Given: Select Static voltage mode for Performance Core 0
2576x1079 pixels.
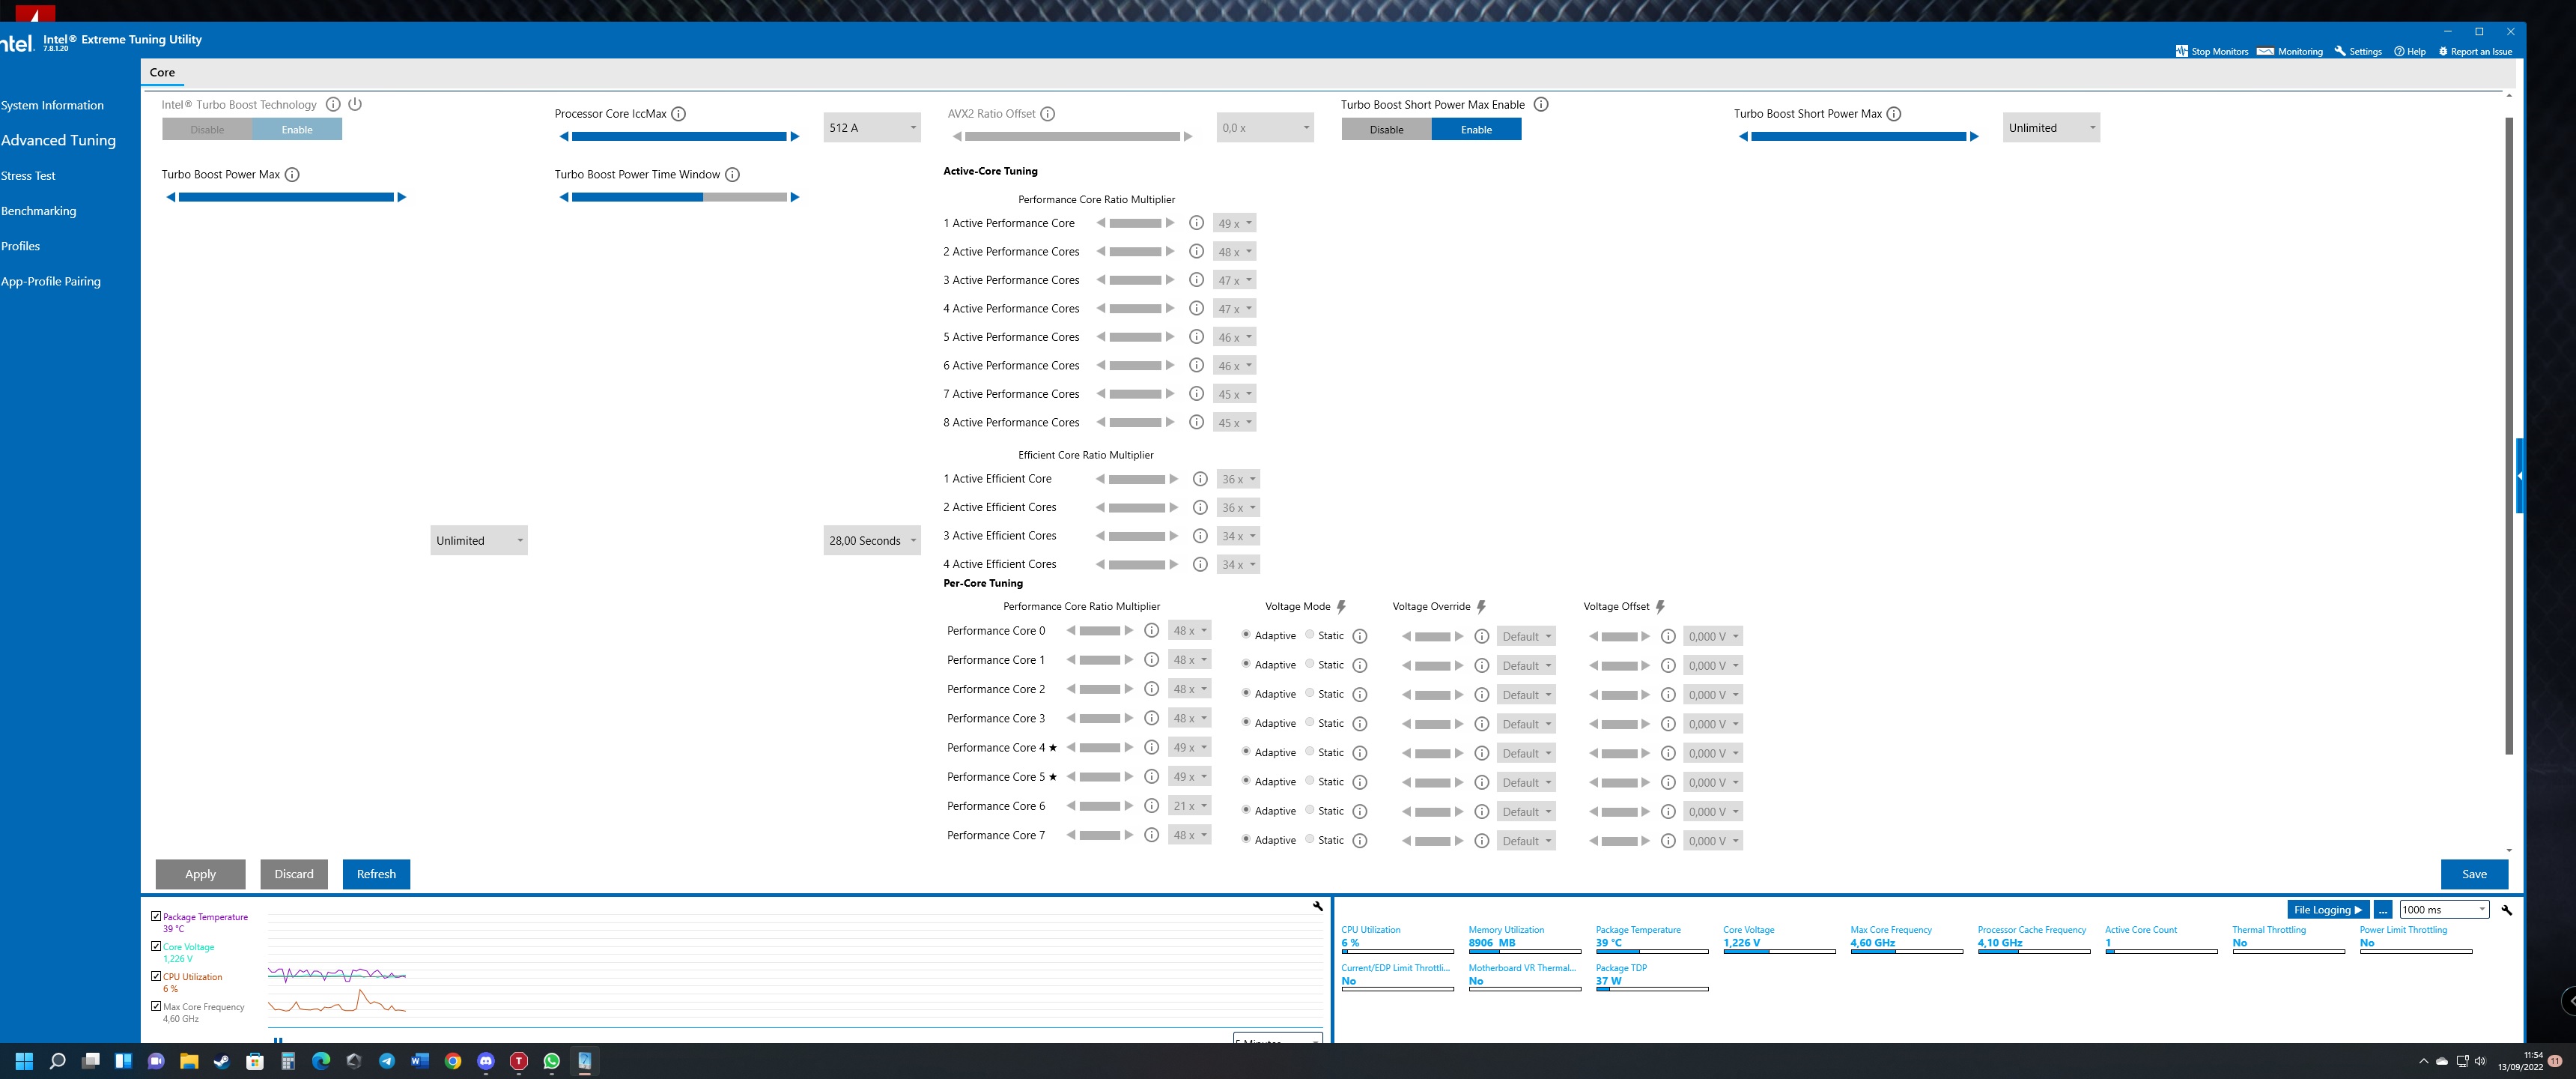Looking at the screenshot, I should (1309, 635).
